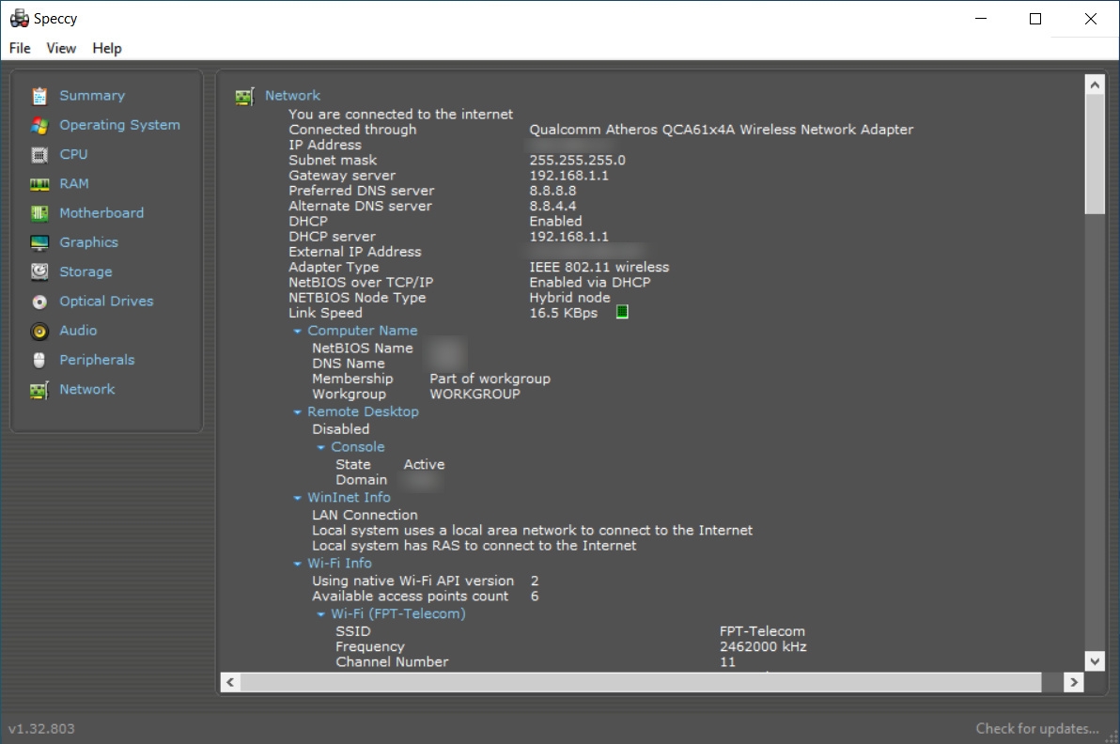Click the Subnet mask value 255.255.255.0
This screenshot has height=744, width=1120.
(577, 160)
